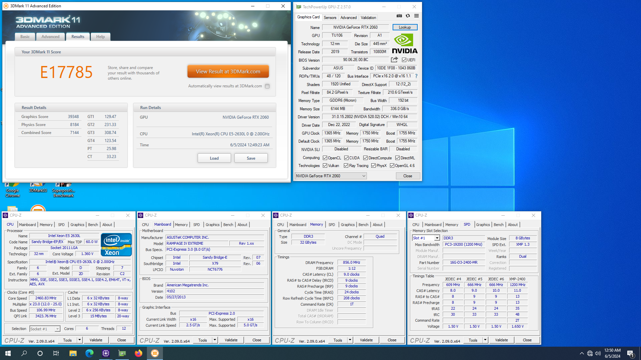Open volume tray icon
Image resolution: width=641 pixels, height=360 pixels.
coord(598,353)
